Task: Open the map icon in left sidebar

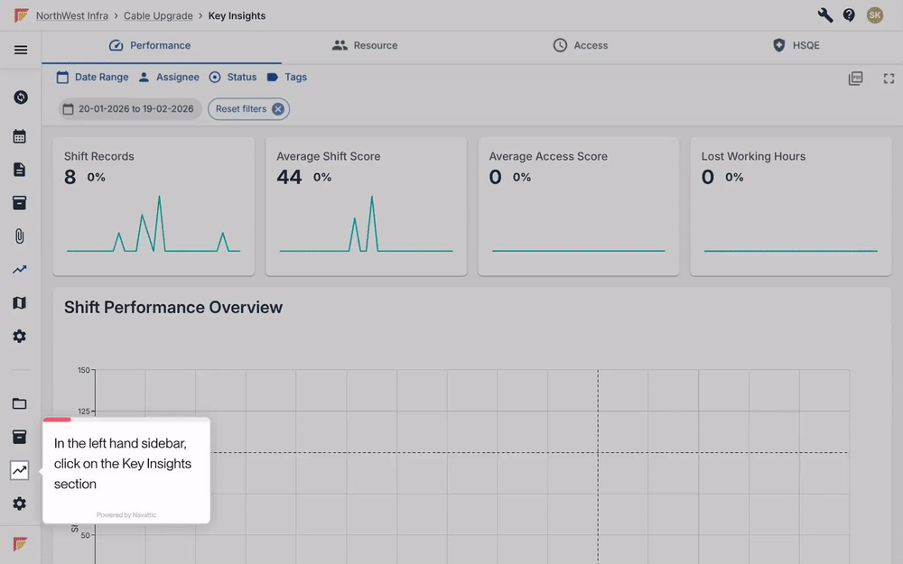Action: pos(20,302)
